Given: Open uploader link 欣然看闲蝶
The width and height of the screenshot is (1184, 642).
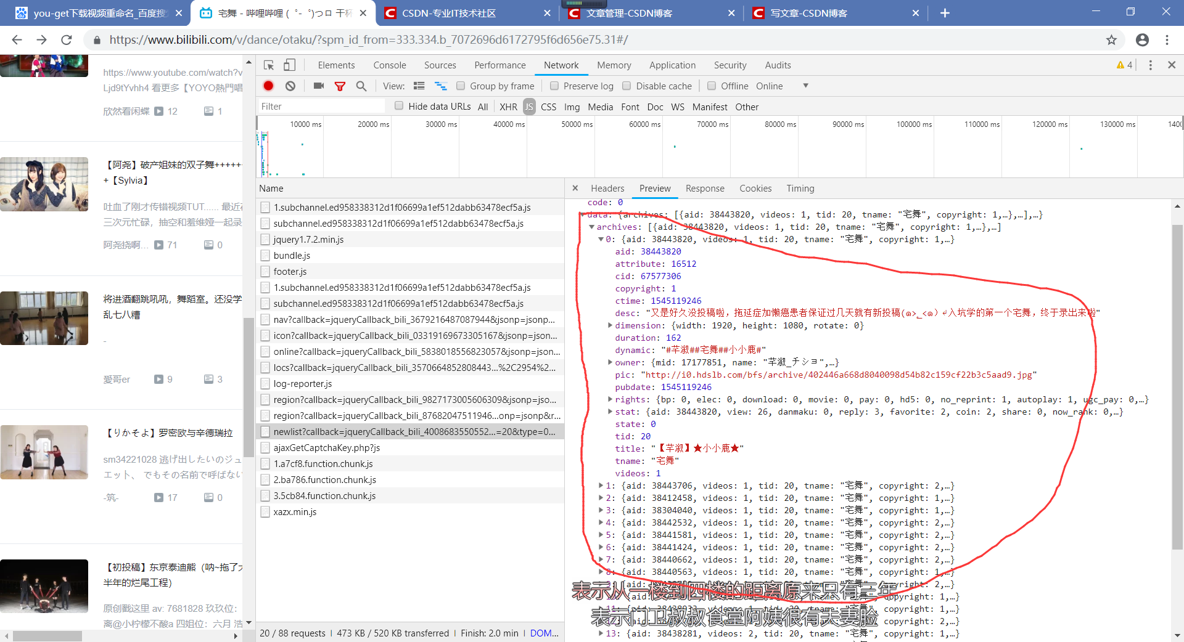Looking at the screenshot, I should (126, 111).
